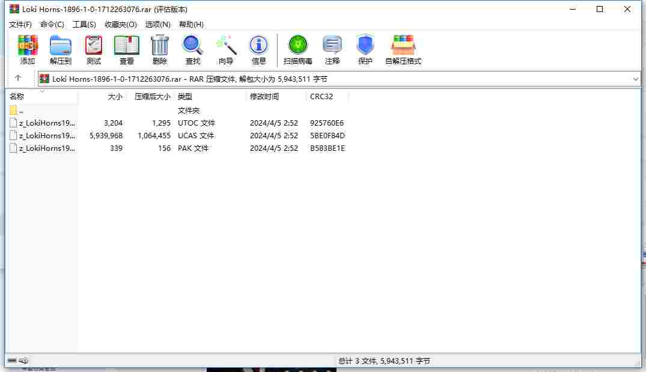Click the UTOC 文件 type cell
The image size is (646, 372).
(x=197, y=123)
